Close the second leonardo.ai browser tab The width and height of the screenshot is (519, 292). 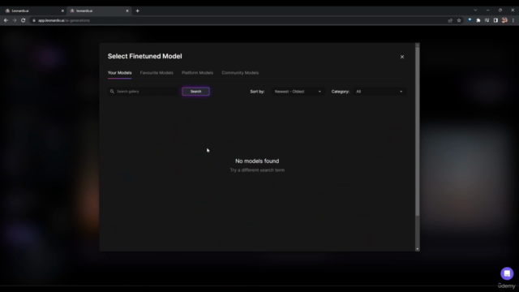[127, 11]
